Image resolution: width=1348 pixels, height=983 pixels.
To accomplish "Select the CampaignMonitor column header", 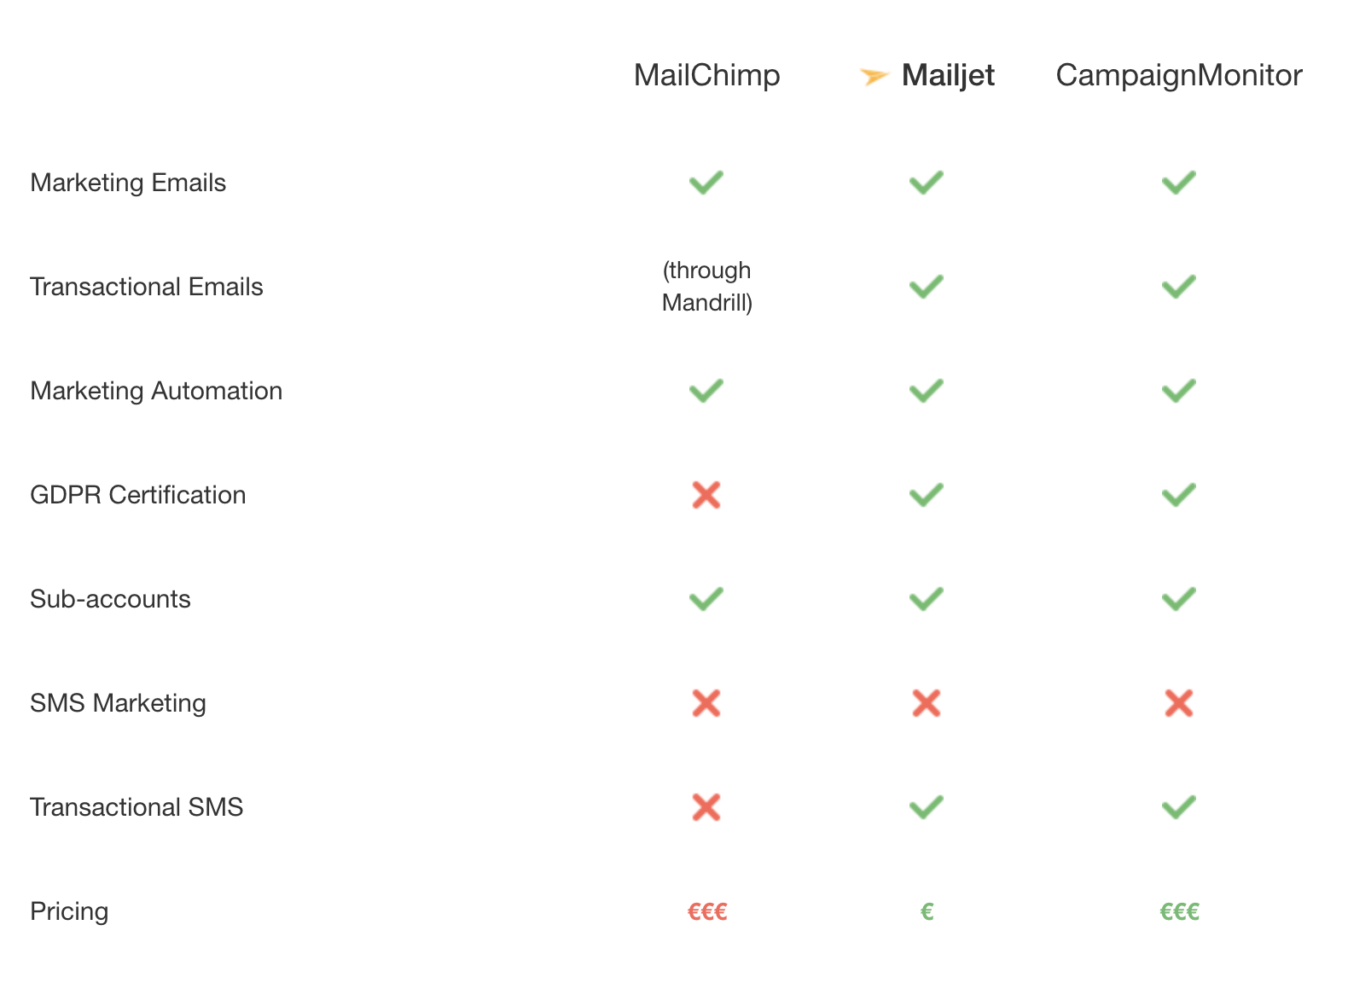I will tap(1179, 75).
